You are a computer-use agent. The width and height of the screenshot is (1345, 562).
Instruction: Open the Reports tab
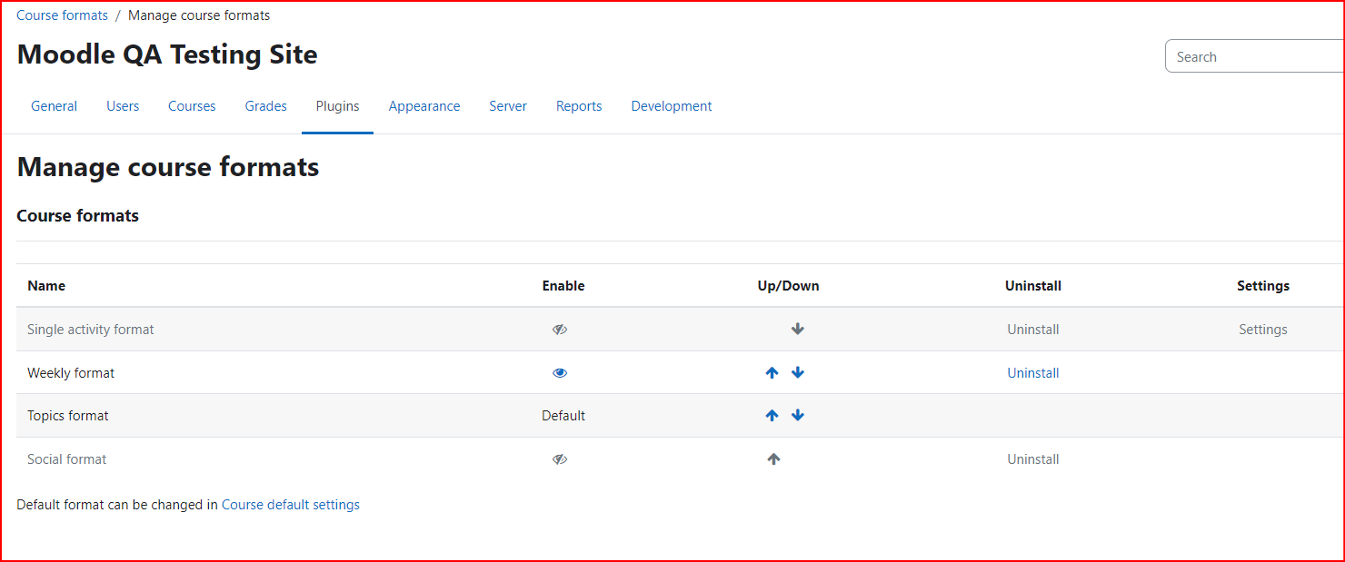(579, 106)
